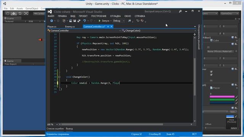Open the document tabs overflow dropdown
244x137 pixels.
195,27
